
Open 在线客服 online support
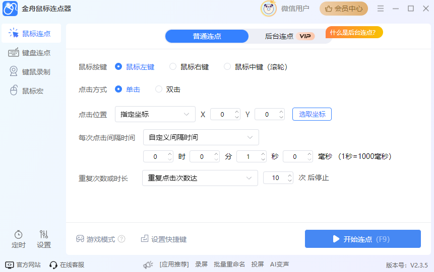(x=67, y=265)
